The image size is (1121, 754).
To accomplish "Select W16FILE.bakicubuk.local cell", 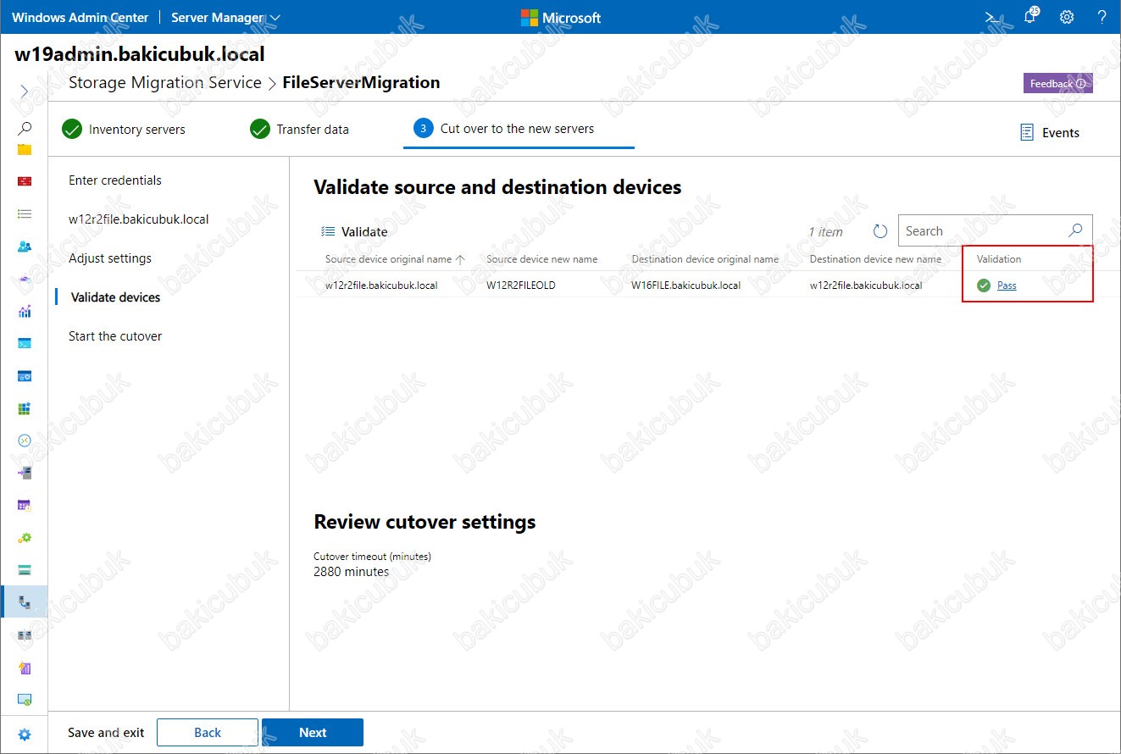I will click(x=686, y=286).
